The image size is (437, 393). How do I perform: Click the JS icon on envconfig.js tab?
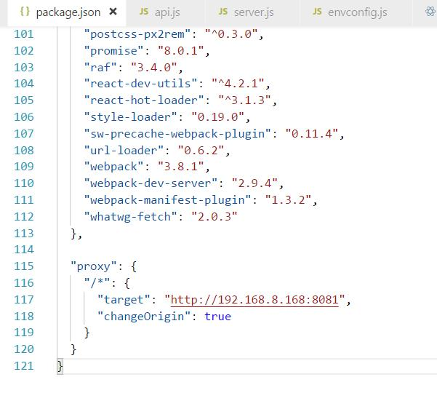pyautogui.click(x=317, y=12)
